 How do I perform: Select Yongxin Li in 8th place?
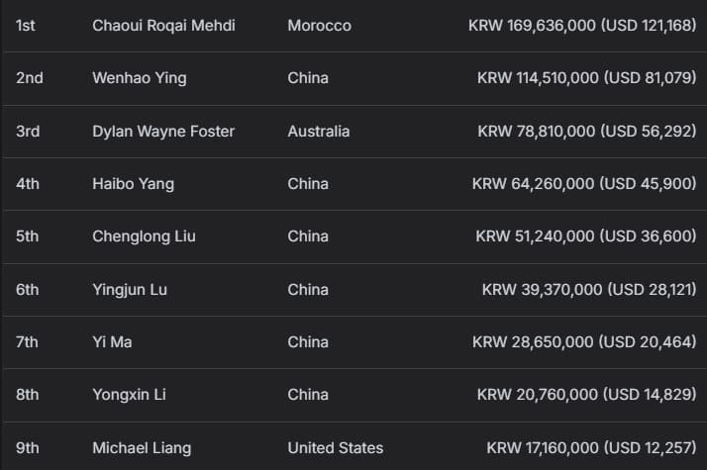coord(129,395)
